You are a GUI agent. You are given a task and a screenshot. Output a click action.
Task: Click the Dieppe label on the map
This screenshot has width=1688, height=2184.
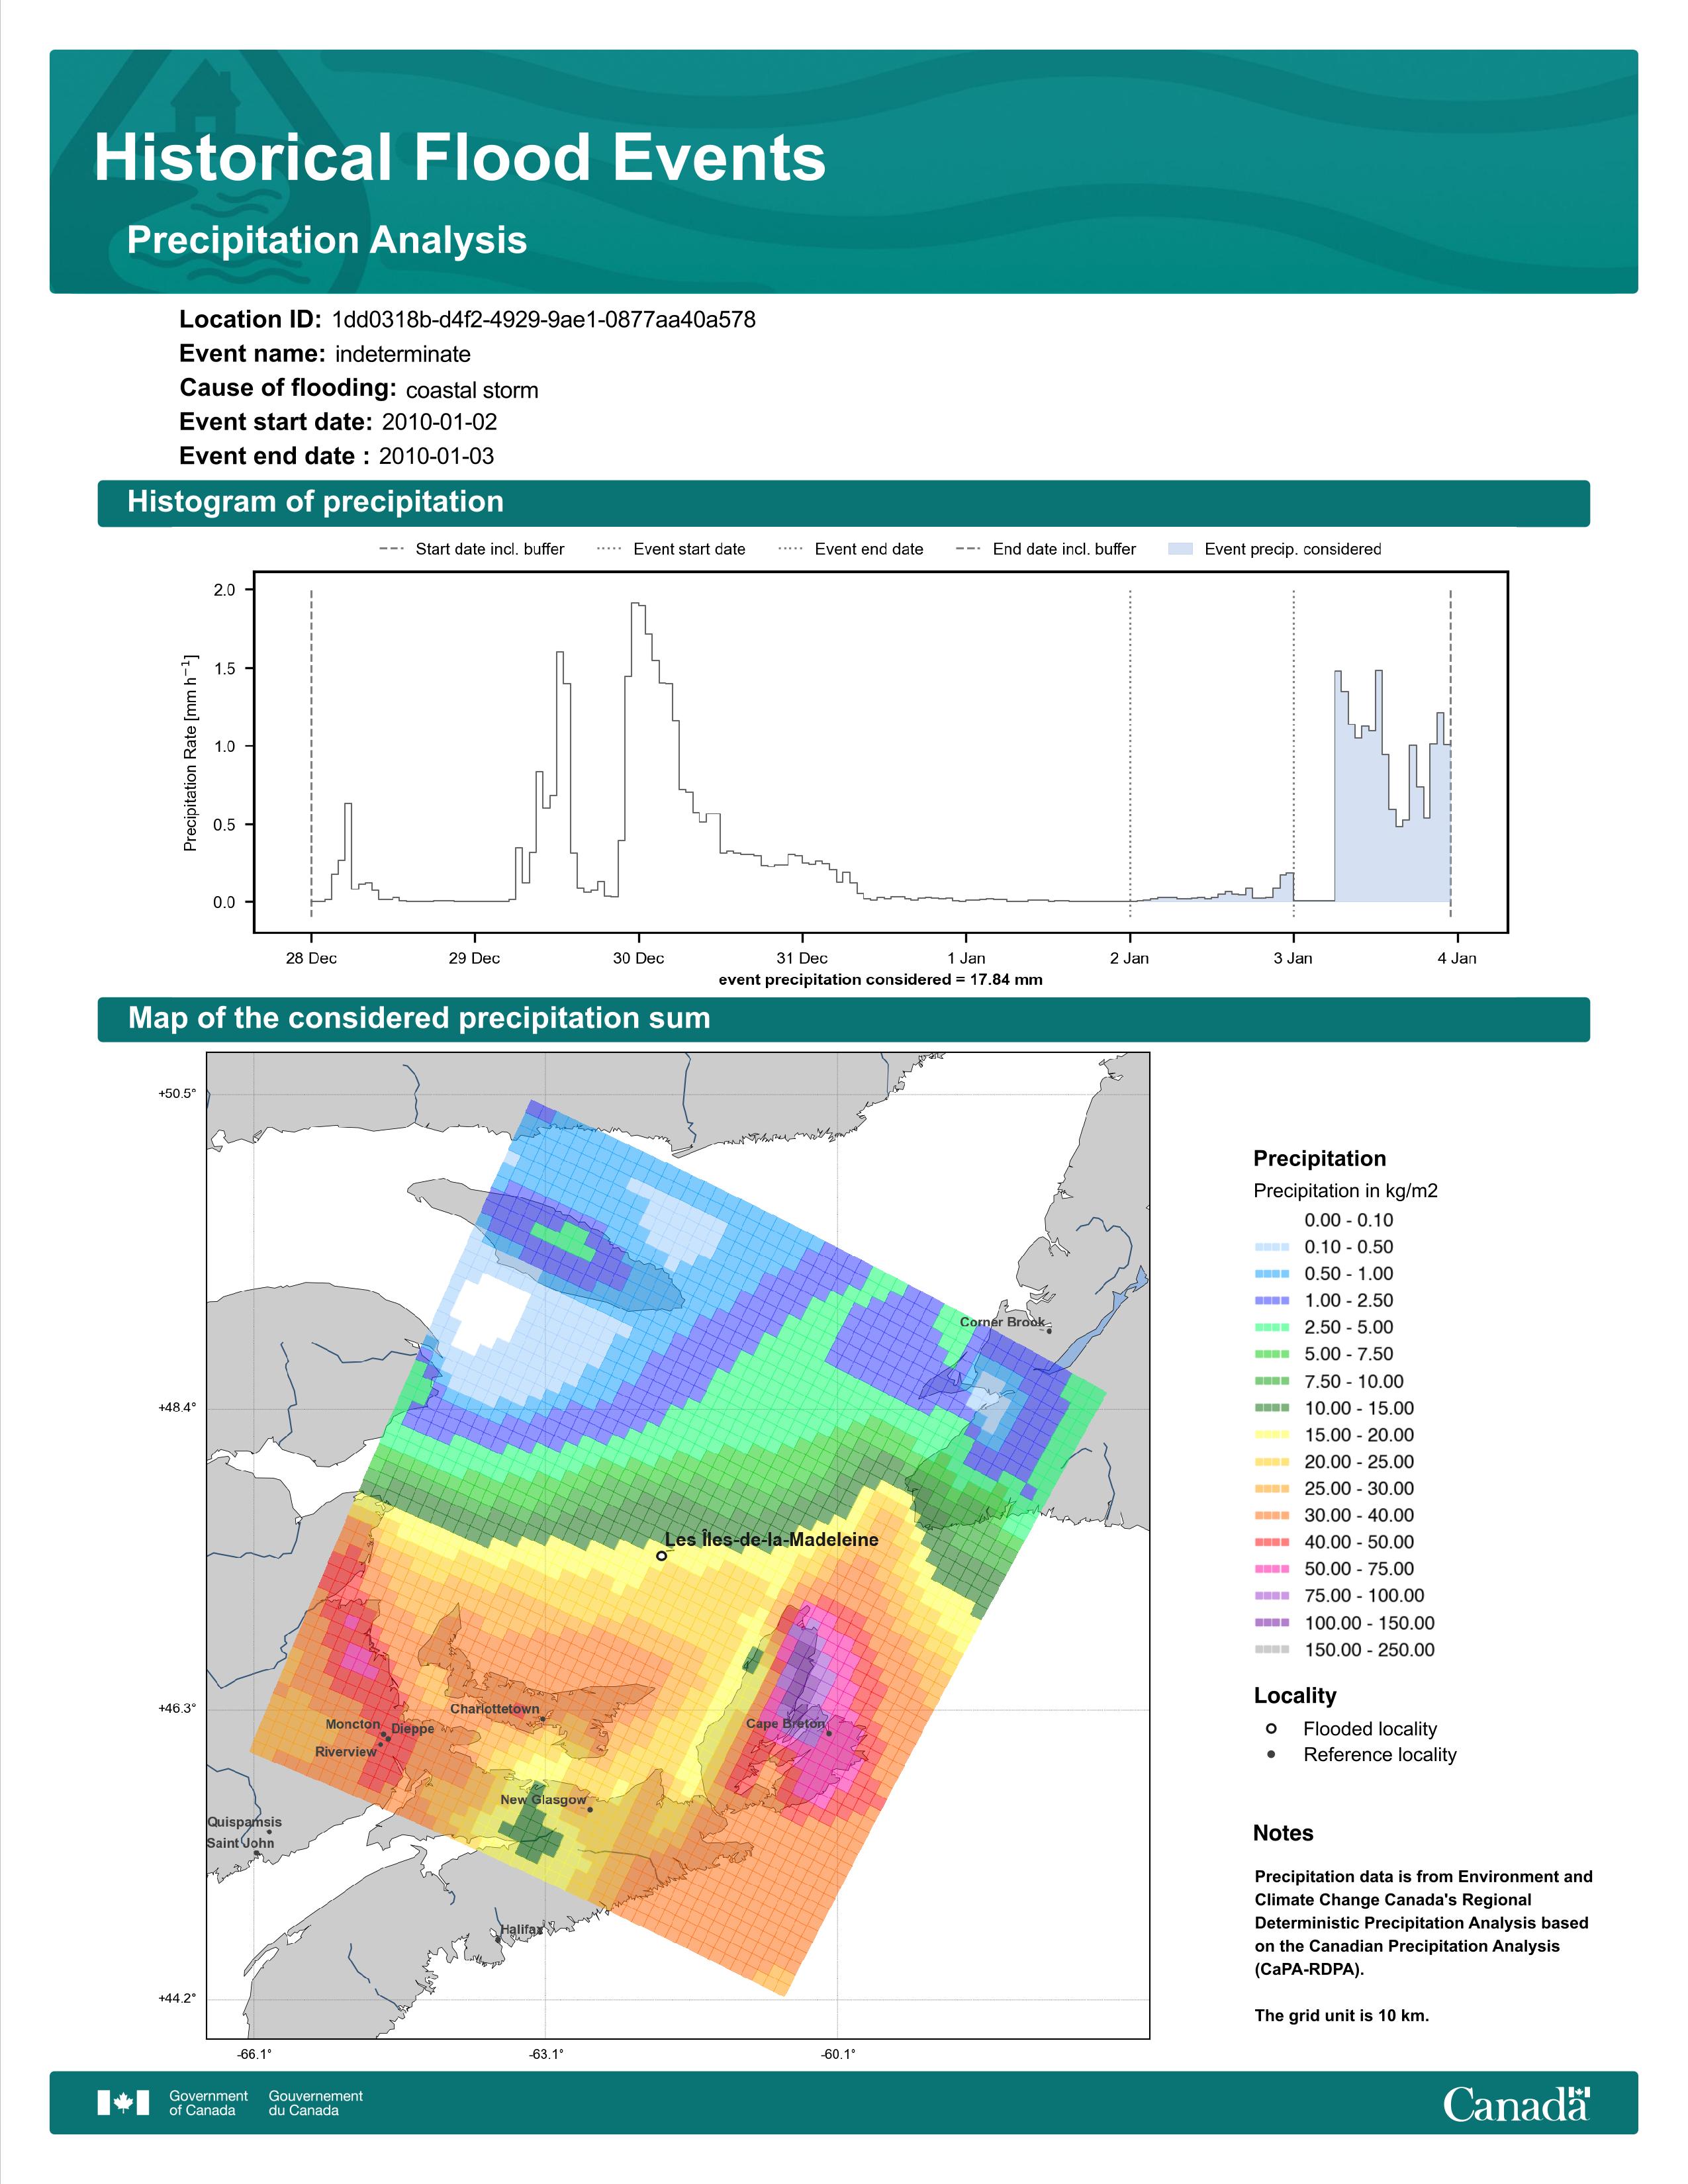tap(413, 1728)
